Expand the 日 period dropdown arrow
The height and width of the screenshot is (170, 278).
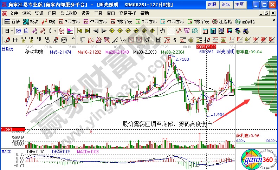tap(12, 30)
